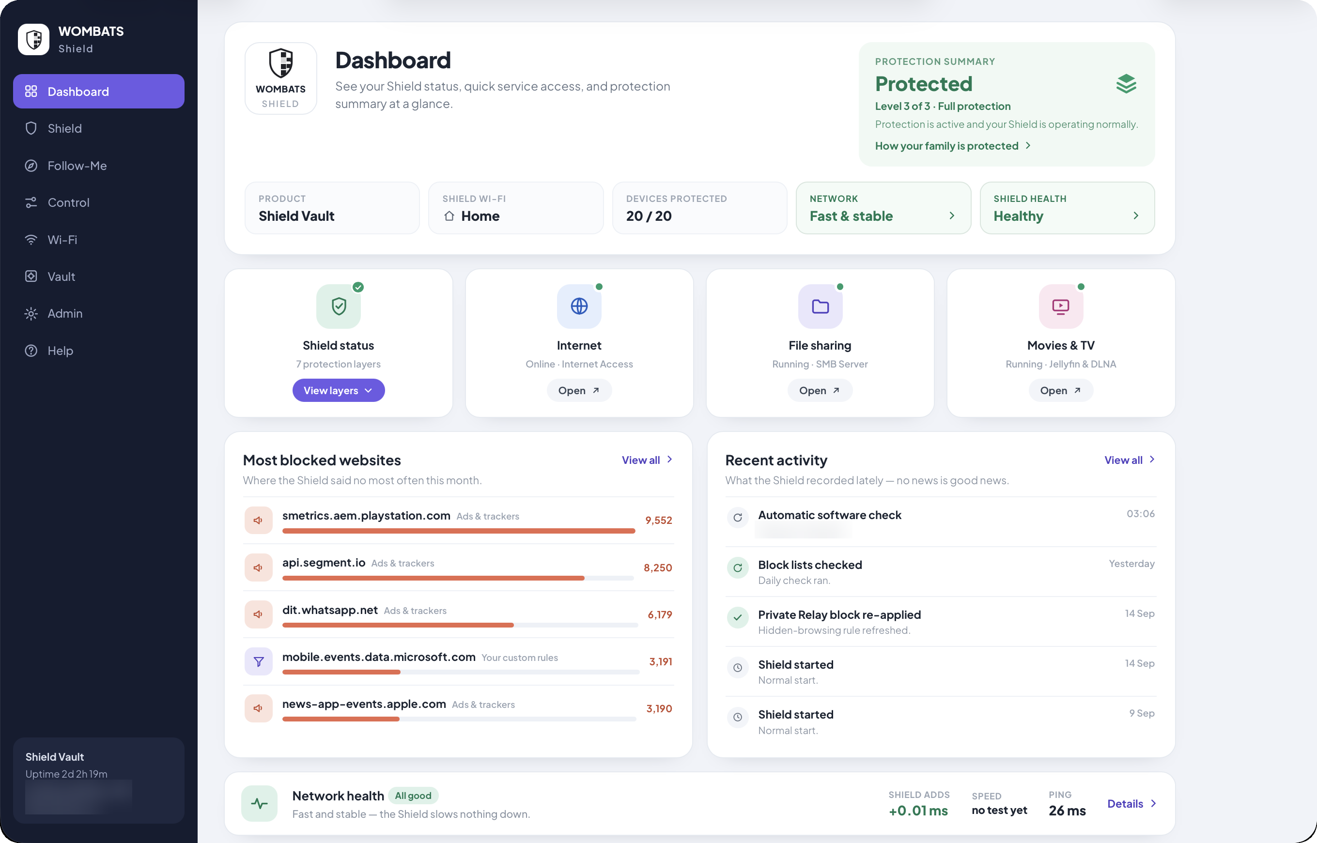Click the Internet globe icon
The width and height of the screenshot is (1317, 843).
coord(579,306)
